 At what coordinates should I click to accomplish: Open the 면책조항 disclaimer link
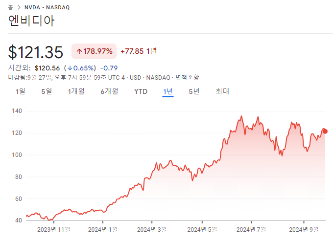(187, 77)
